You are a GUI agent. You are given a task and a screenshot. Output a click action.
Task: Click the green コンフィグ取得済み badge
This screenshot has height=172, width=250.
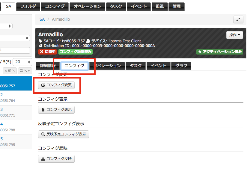pos(76,52)
